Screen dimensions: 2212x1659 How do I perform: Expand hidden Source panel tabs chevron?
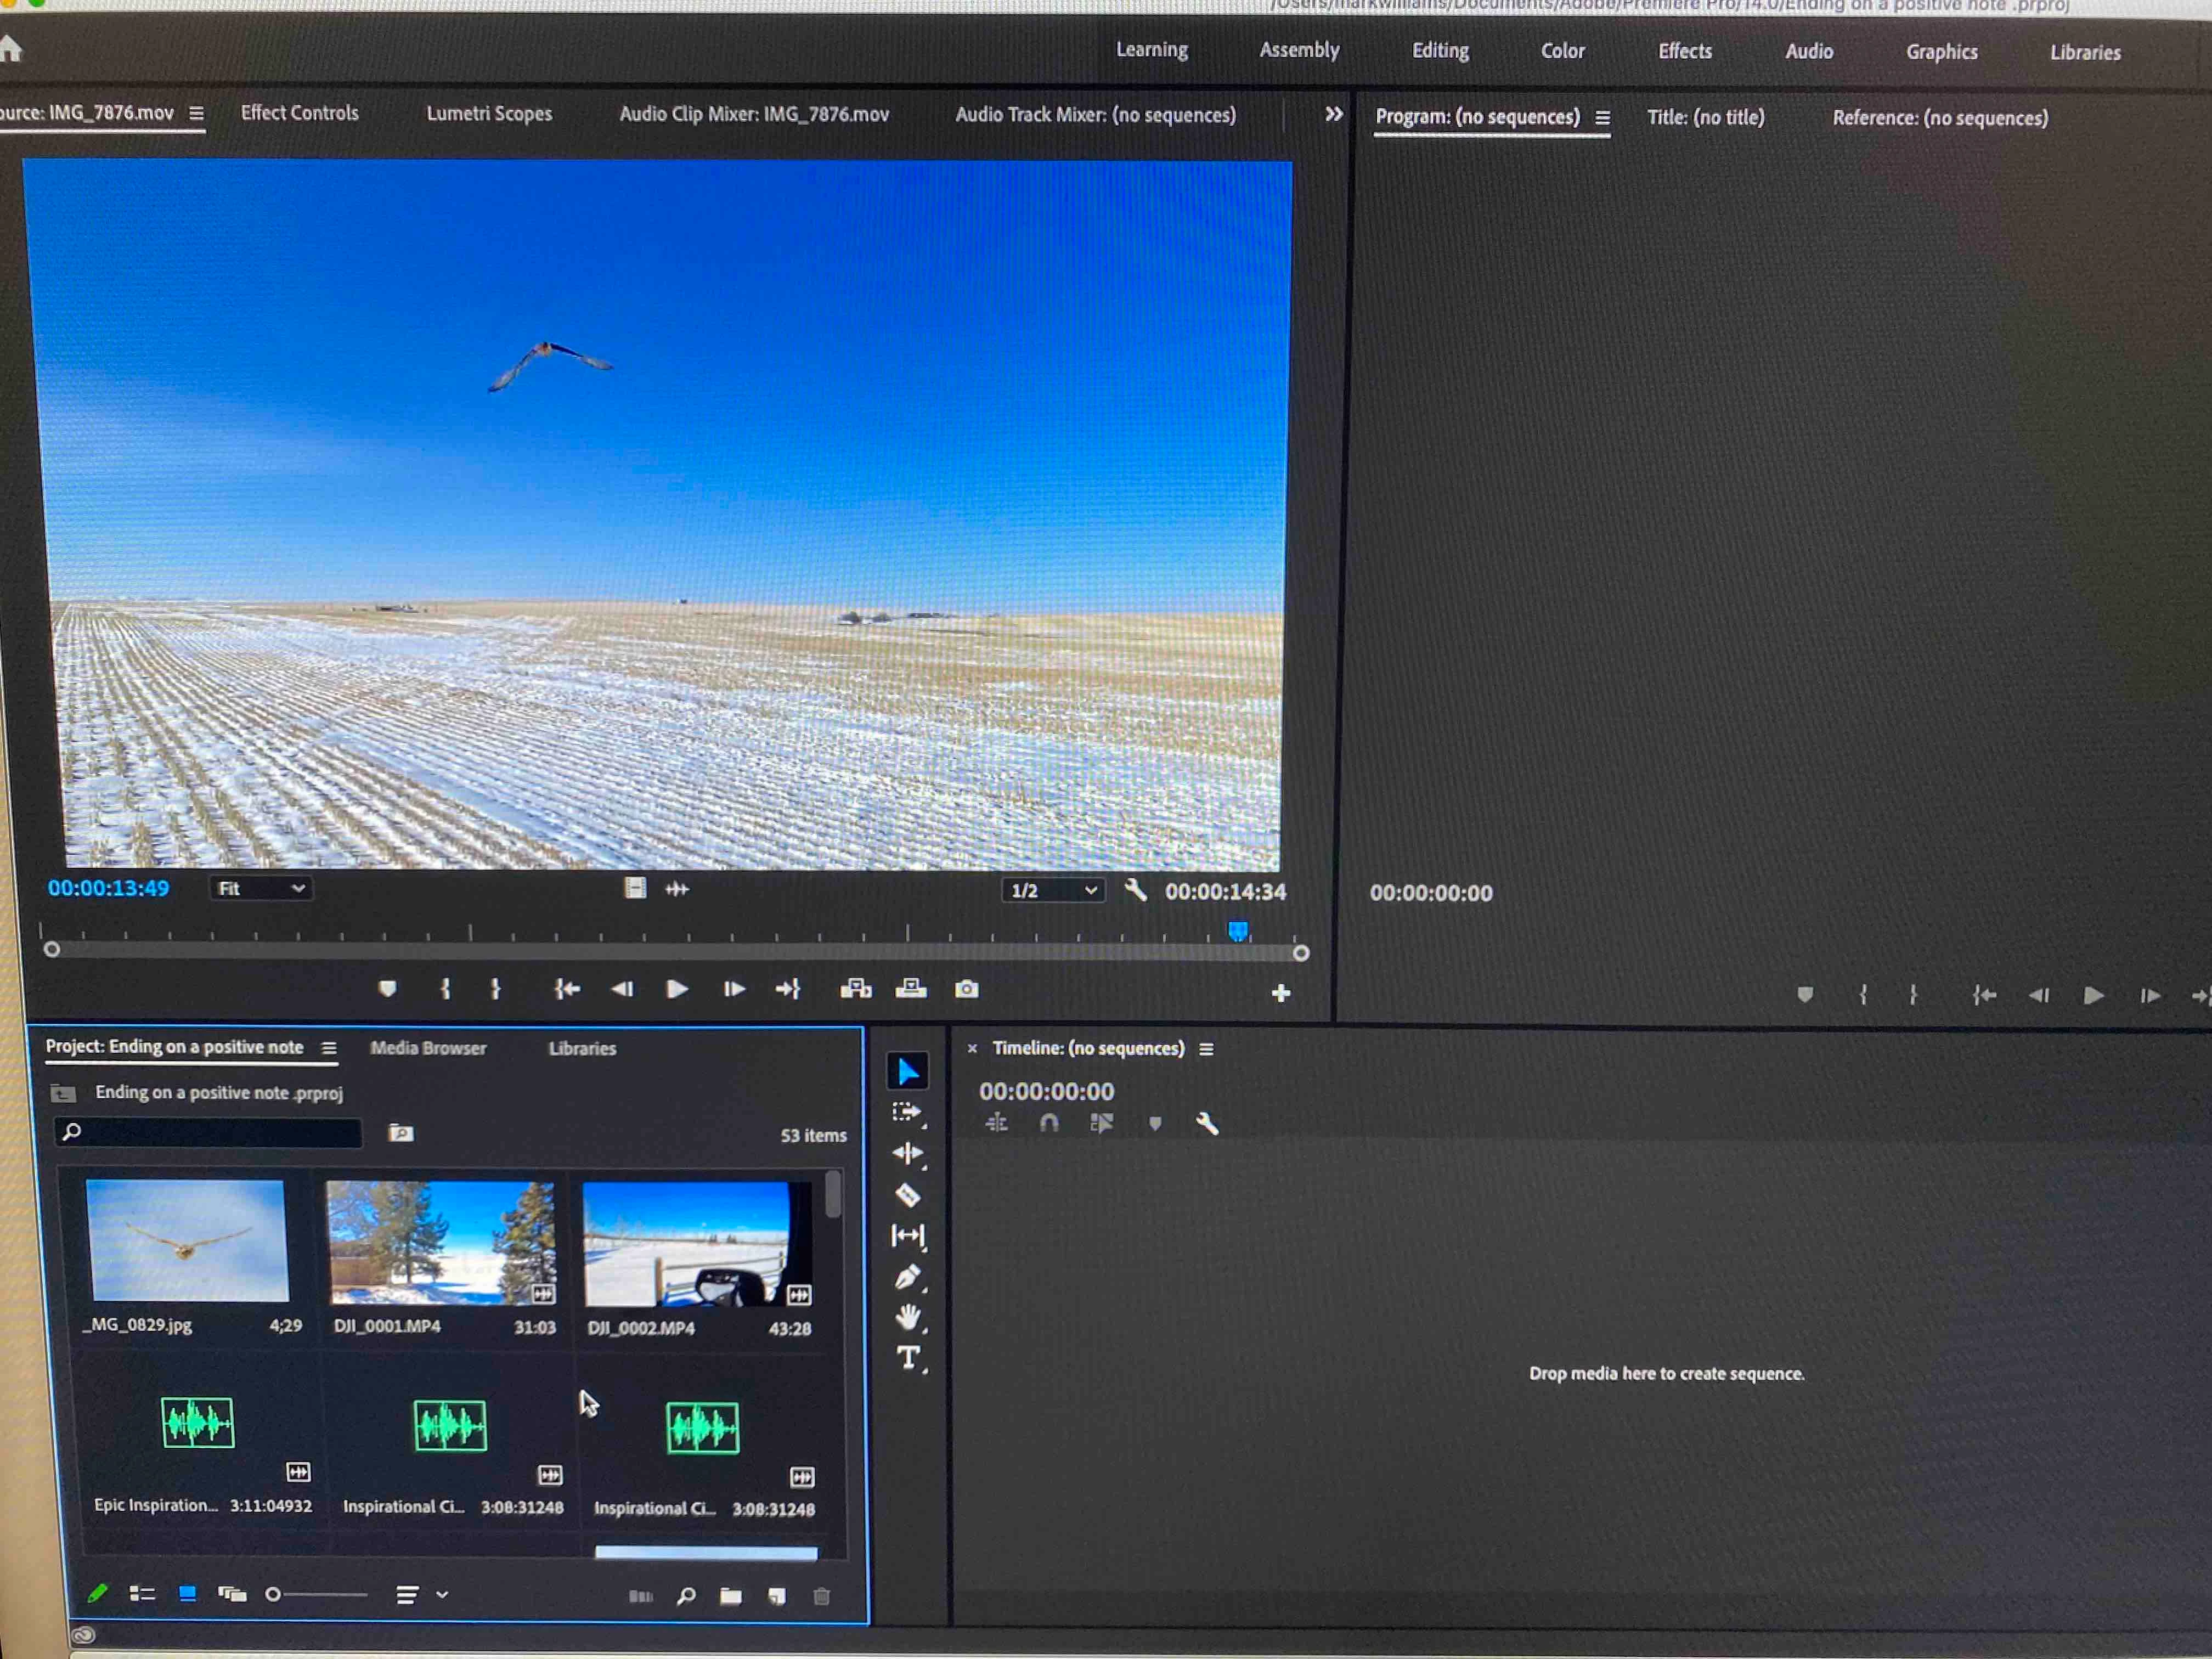click(x=1333, y=114)
